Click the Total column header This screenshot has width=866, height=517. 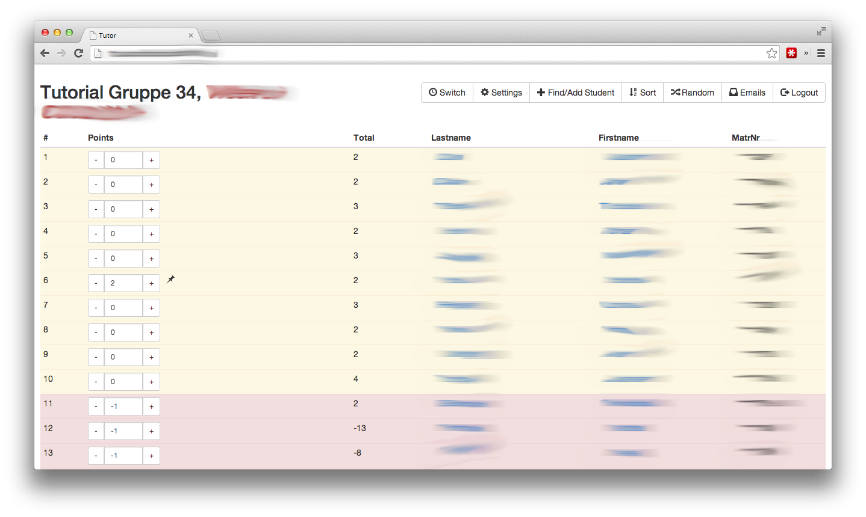point(364,138)
